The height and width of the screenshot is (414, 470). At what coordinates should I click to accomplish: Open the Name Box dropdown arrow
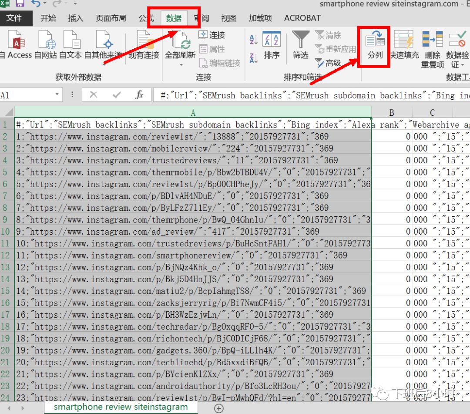[57, 95]
